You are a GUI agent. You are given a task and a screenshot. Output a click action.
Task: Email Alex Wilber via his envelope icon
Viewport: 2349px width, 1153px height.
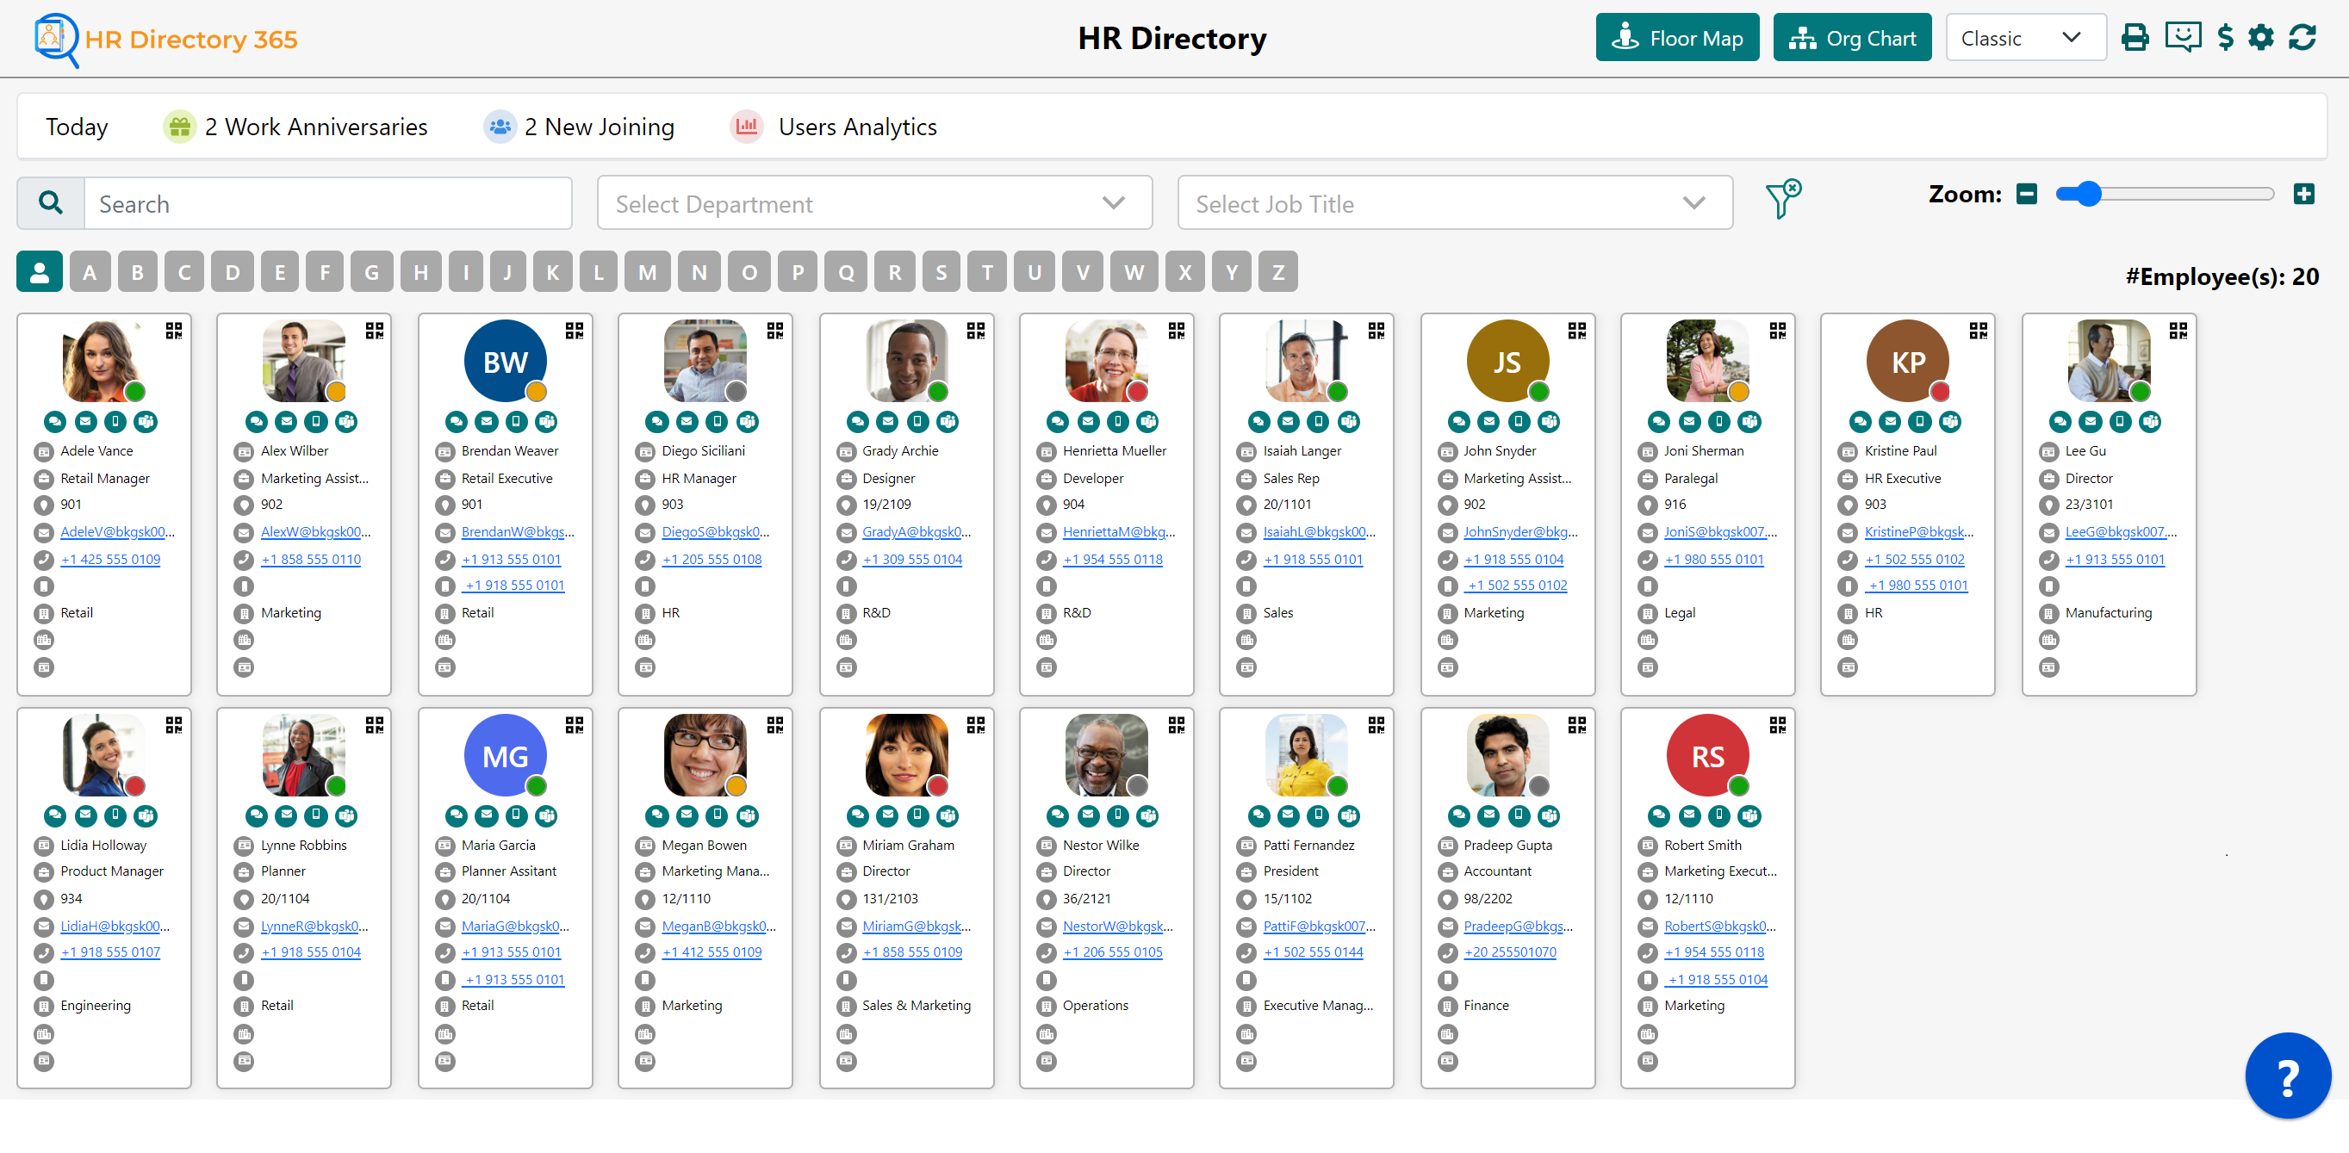tap(285, 421)
